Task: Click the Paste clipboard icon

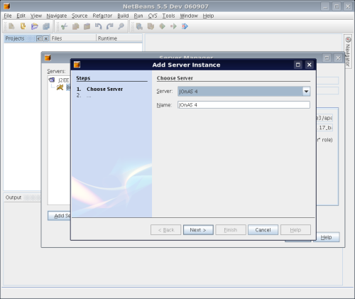Action: point(87,26)
